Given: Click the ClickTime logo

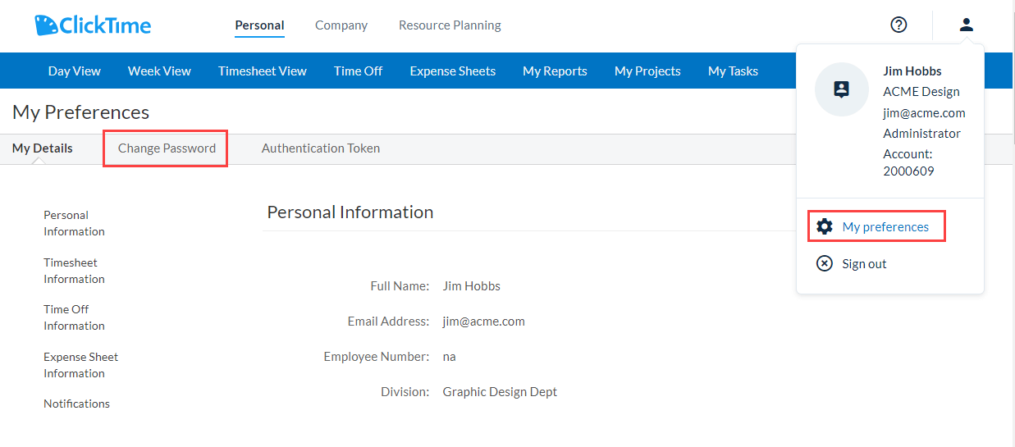Looking at the screenshot, I should pos(93,25).
